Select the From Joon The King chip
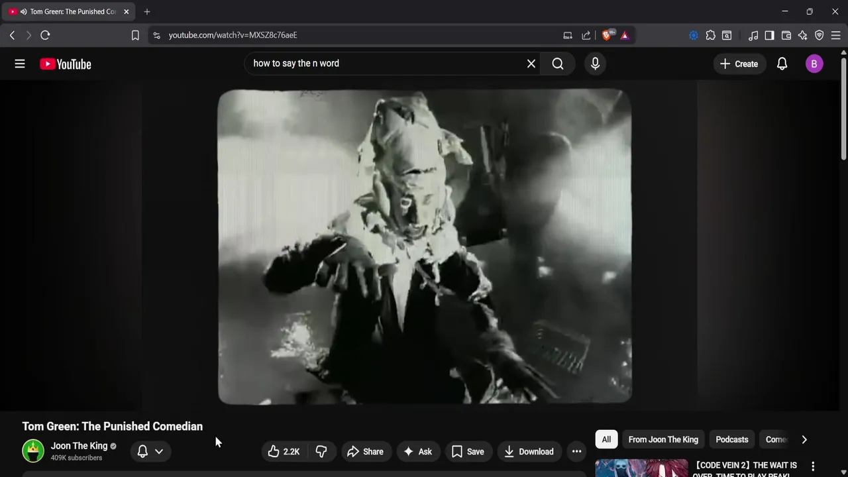 (663, 439)
